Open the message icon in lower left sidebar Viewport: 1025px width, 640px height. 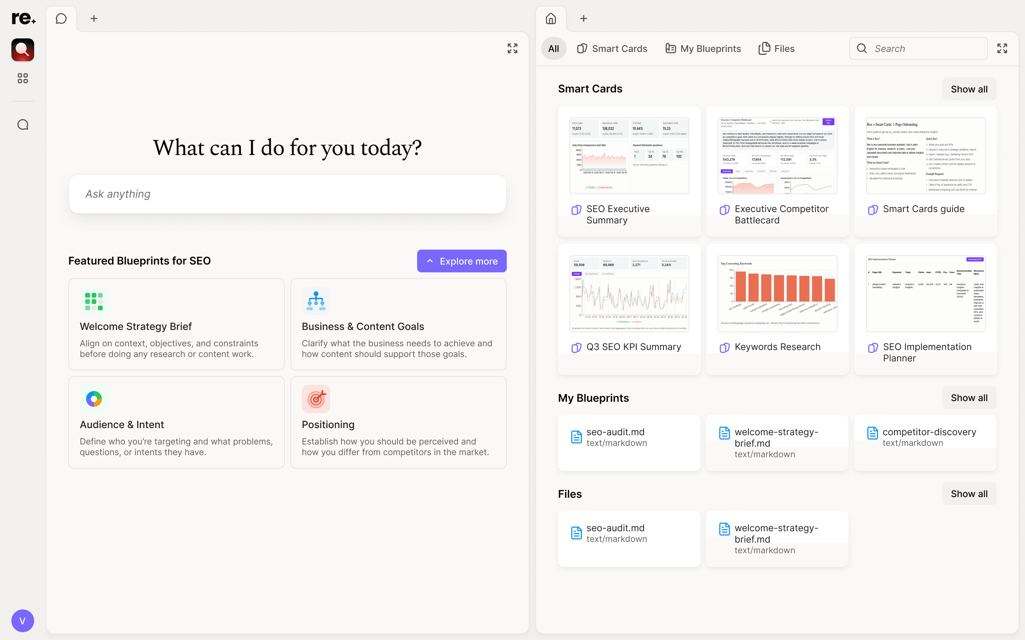click(x=22, y=124)
